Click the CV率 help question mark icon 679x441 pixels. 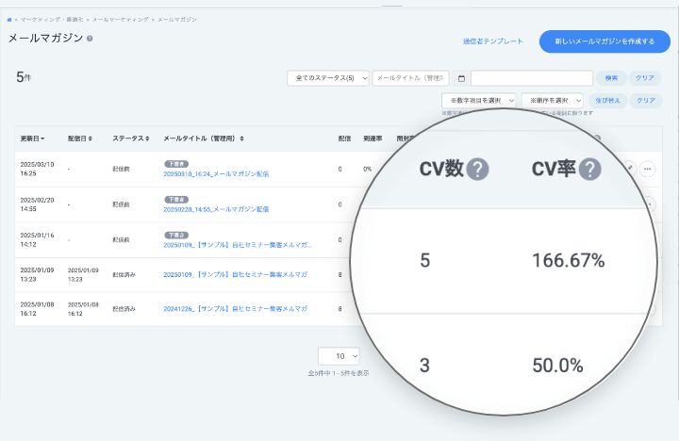click(x=590, y=170)
